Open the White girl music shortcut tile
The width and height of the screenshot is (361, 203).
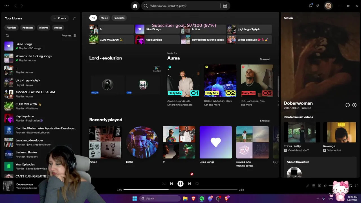249,40
